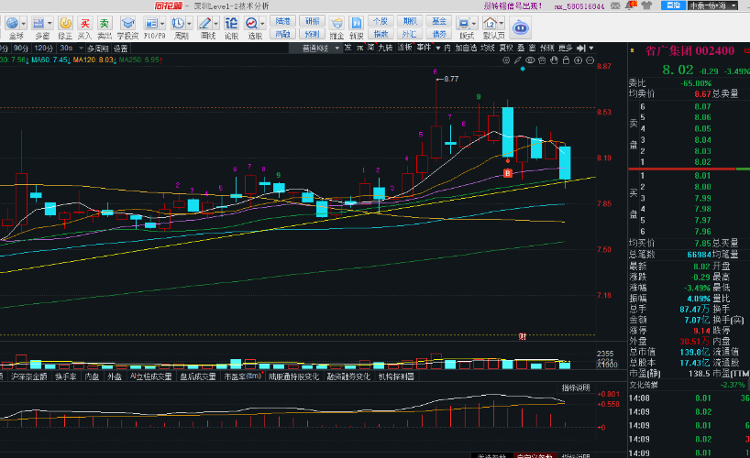
Task: Click the 多周期 multi-period button
Action: 97,49
